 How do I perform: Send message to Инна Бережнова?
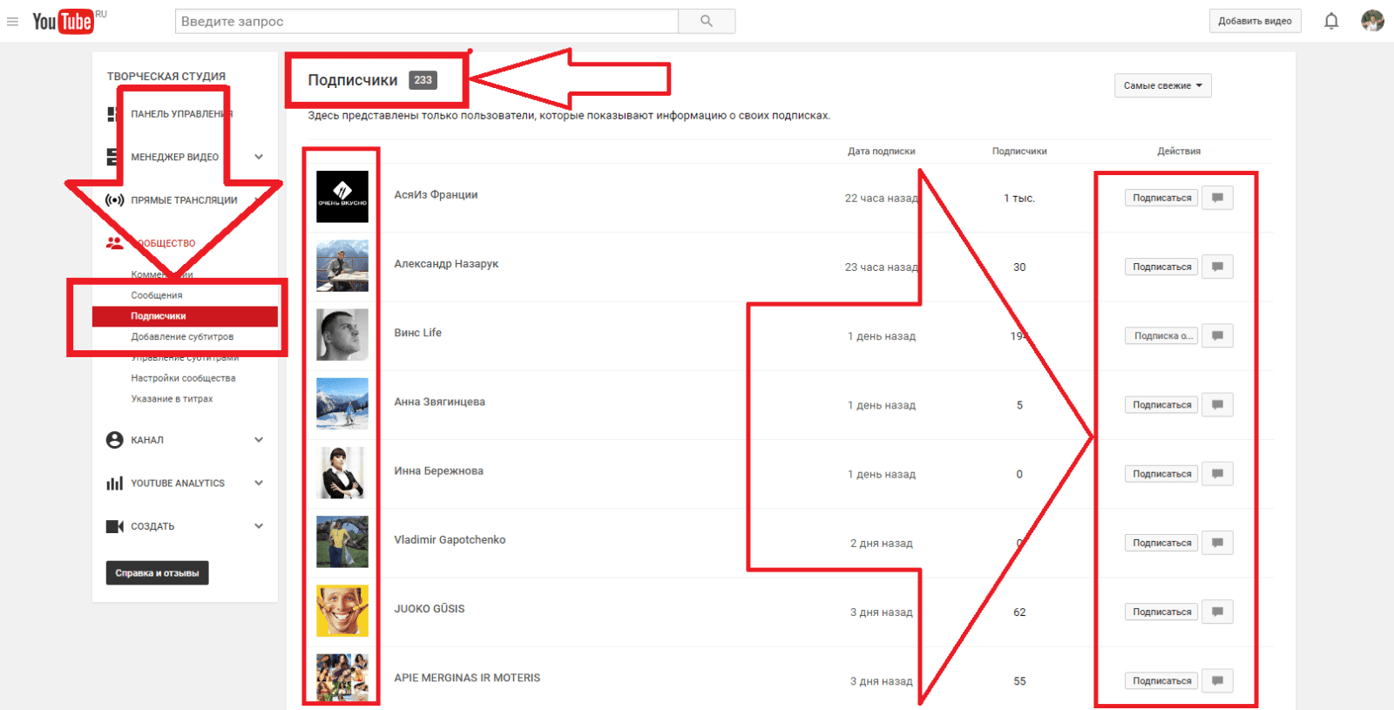click(1217, 474)
